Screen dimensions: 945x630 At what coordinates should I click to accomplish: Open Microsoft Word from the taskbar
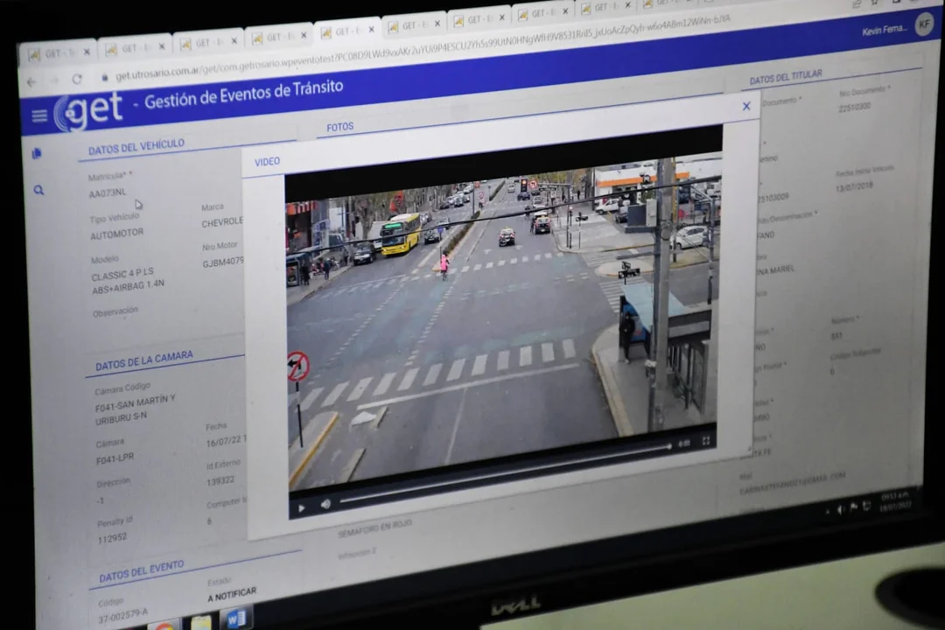pyautogui.click(x=236, y=618)
